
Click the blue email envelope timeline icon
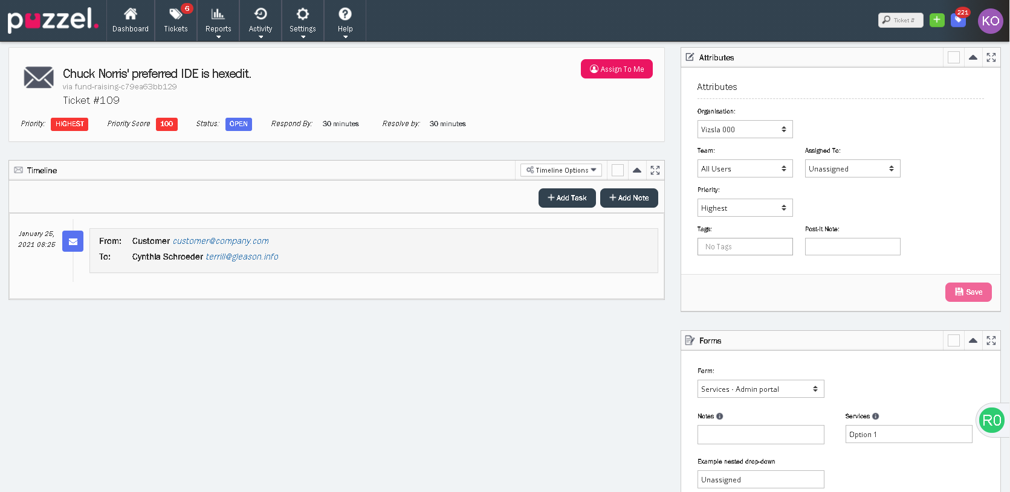pyautogui.click(x=73, y=241)
